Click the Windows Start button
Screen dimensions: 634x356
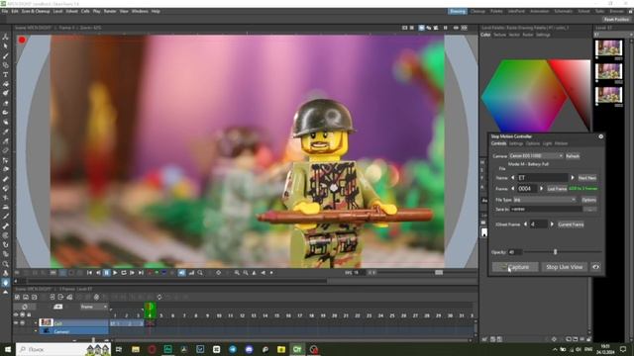click(x=7, y=349)
